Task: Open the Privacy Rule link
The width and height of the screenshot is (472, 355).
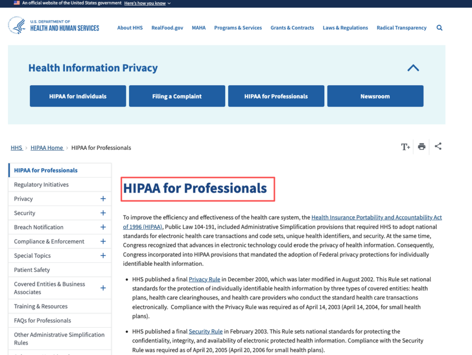Action: [x=204, y=279]
